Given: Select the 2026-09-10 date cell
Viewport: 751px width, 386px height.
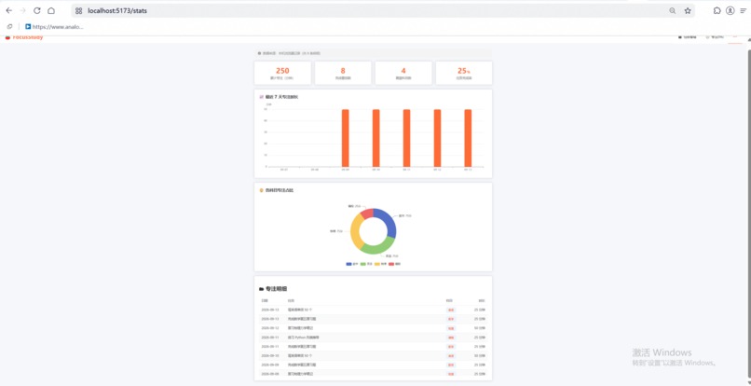Looking at the screenshot, I should point(268,356).
